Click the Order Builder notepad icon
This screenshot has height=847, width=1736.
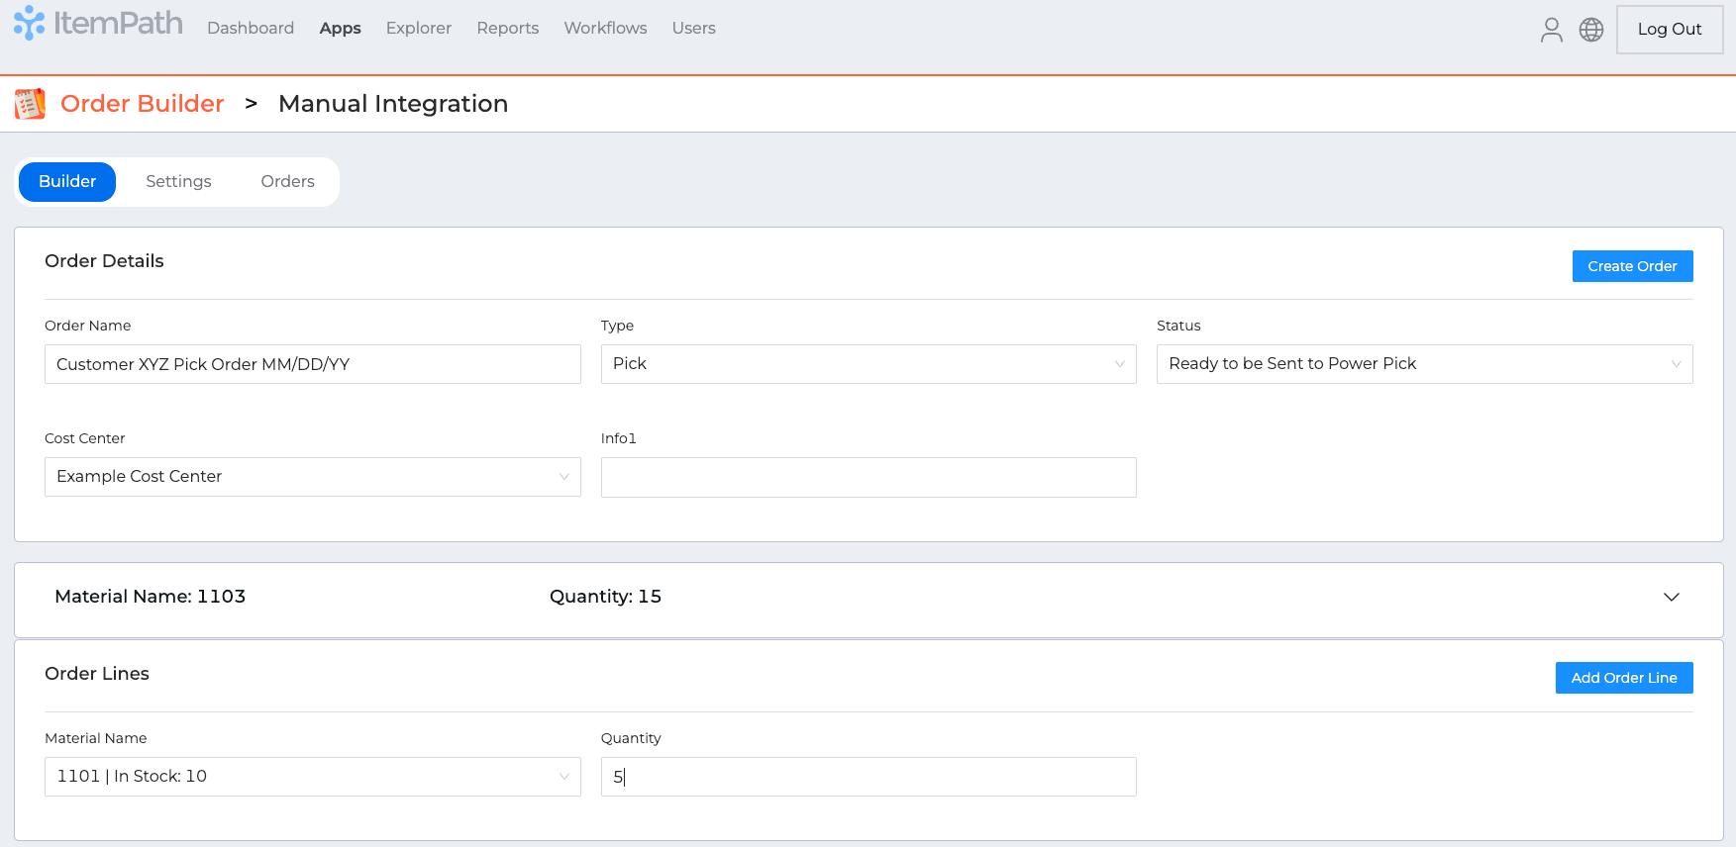tap(30, 104)
